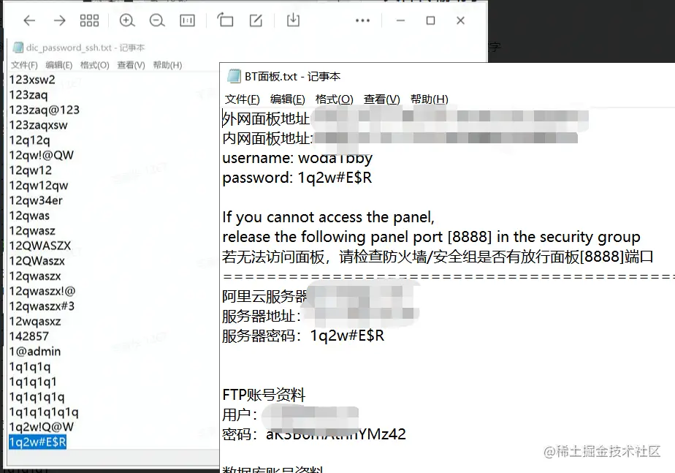The image size is (675, 473).
Task: Zoom out with the magnifier minus icon
Action: pyautogui.click(x=157, y=20)
